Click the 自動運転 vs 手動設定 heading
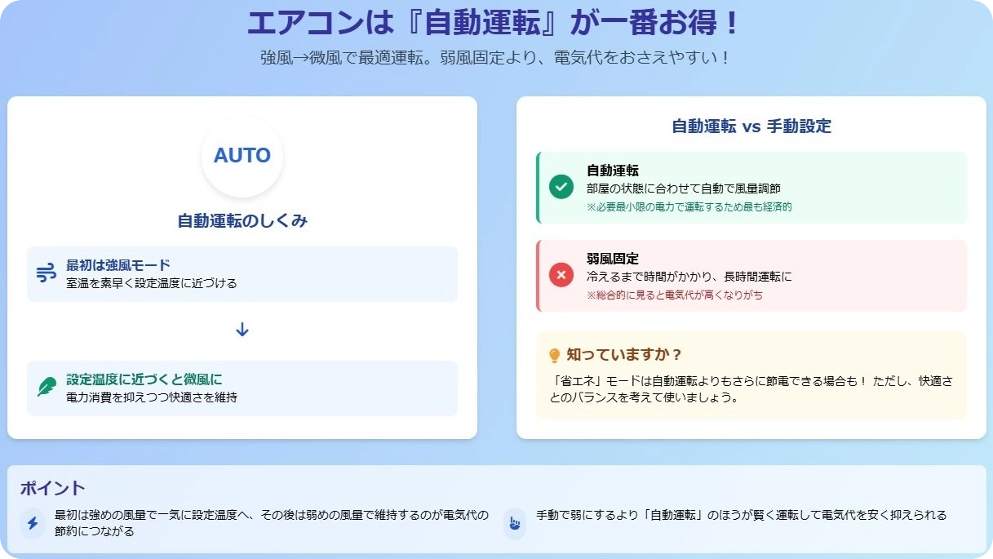The width and height of the screenshot is (993, 559). [x=751, y=126]
